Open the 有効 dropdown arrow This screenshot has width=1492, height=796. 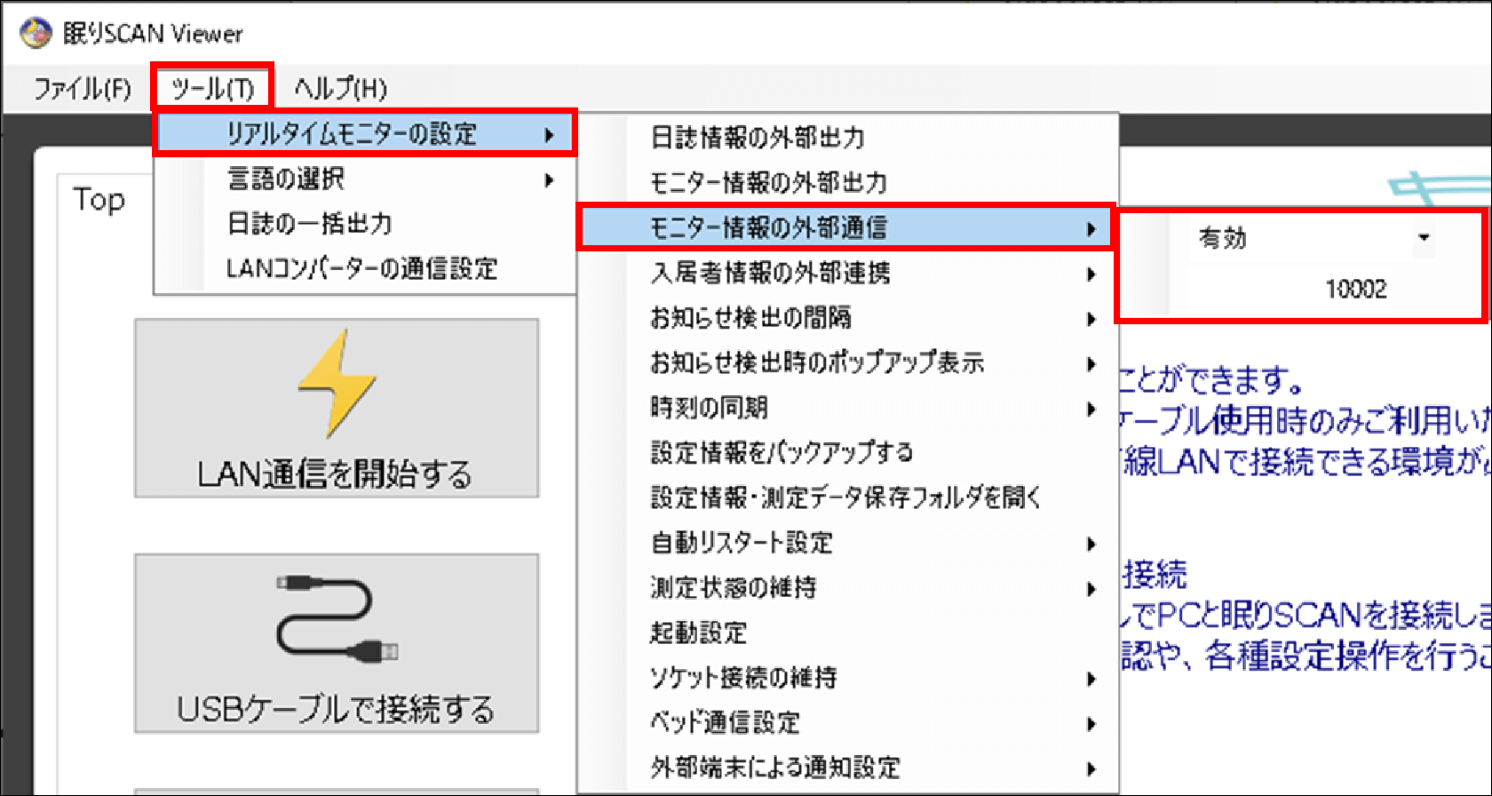coord(1424,238)
